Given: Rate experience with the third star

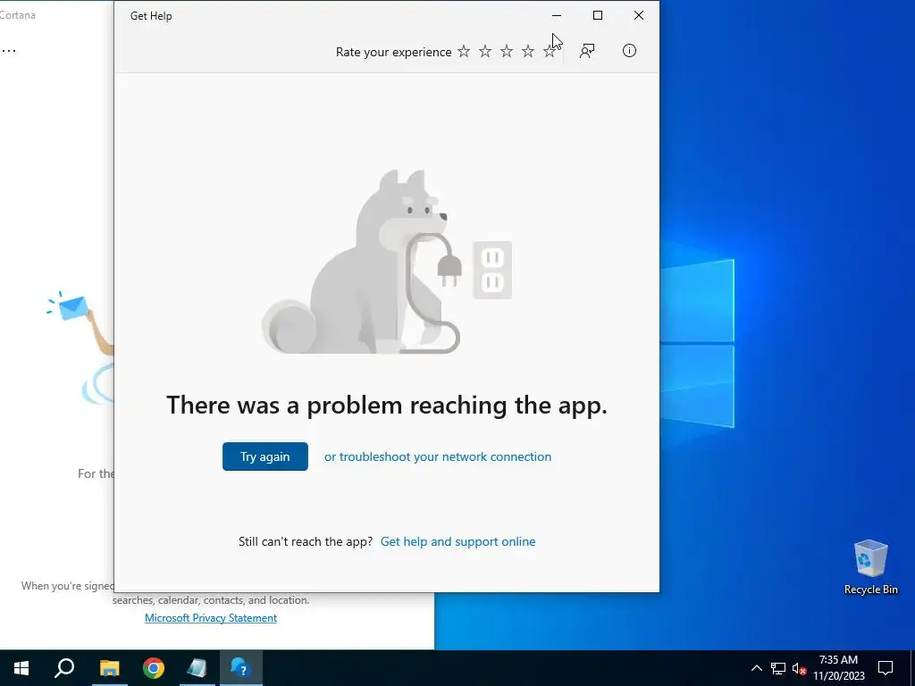Looking at the screenshot, I should pyautogui.click(x=507, y=51).
